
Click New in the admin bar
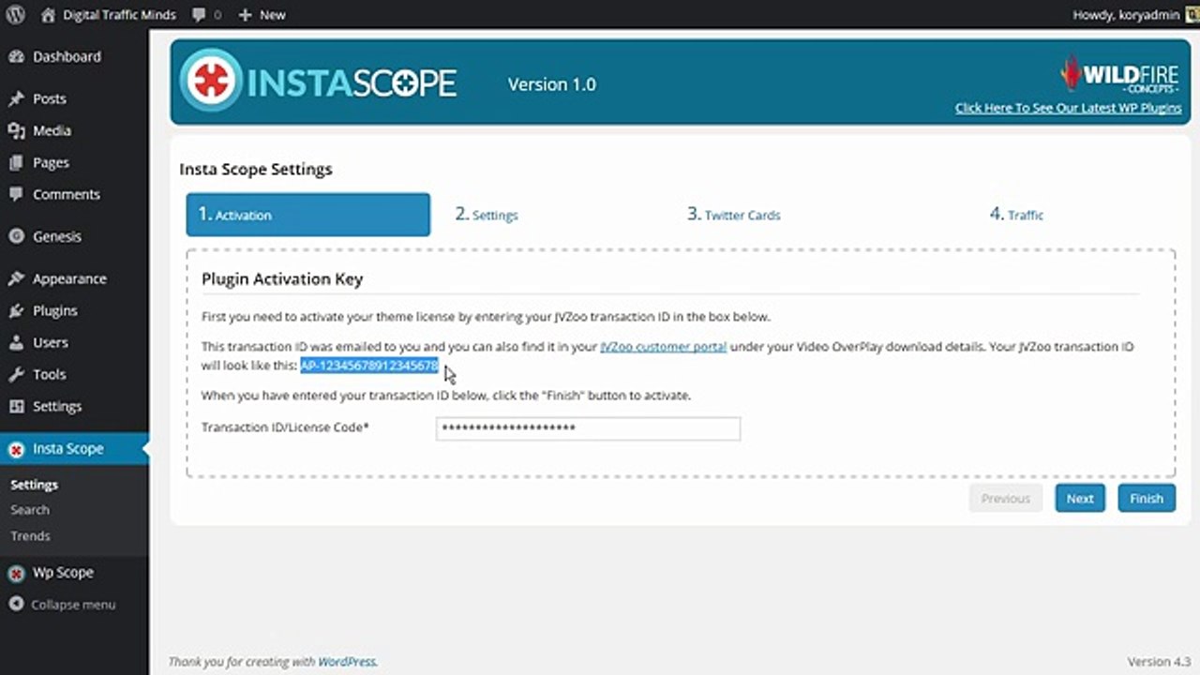point(273,15)
